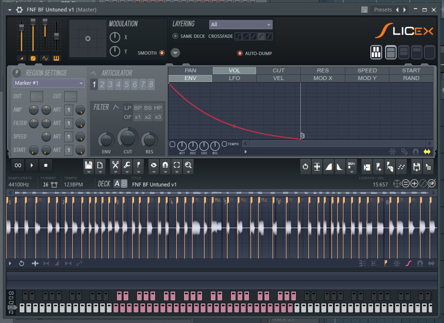Screen dimensions: 444x323
Task: Enable the AUTO-DUMP option
Action: 239,53
